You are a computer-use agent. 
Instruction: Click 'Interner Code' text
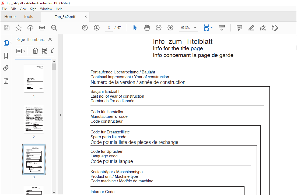[103, 192]
